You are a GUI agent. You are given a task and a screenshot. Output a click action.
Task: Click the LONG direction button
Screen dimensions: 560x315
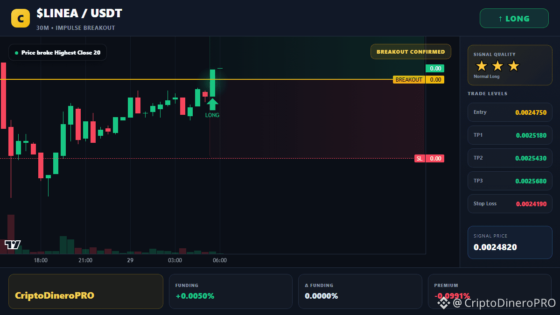514,19
